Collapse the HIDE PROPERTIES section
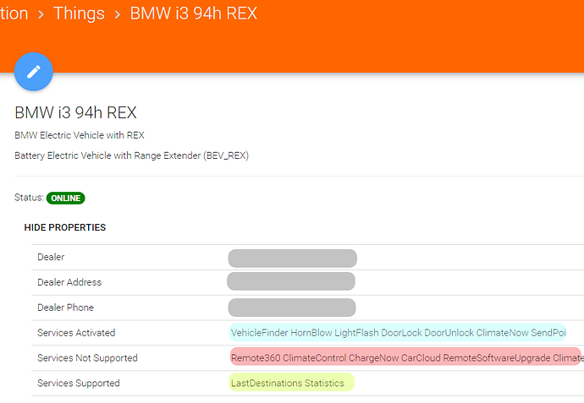 (x=64, y=228)
